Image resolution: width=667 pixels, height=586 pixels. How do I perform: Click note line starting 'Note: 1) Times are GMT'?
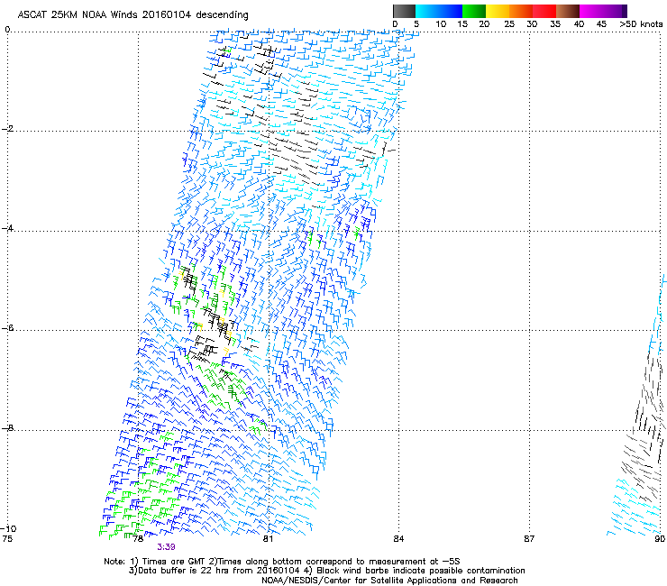282,562
